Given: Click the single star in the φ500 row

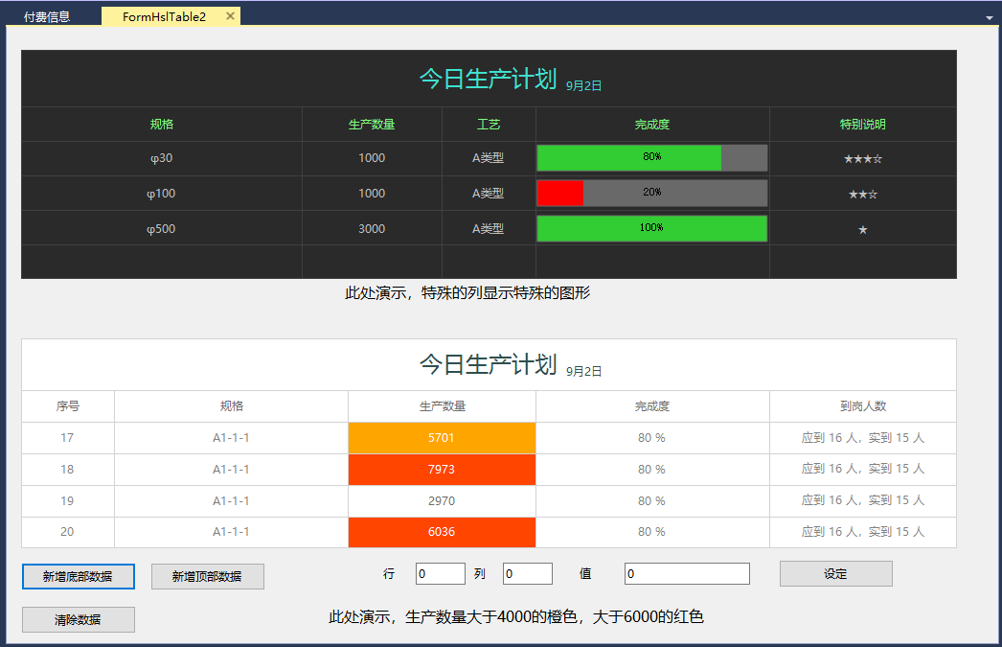Looking at the screenshot, I should (x=862, y=230).
